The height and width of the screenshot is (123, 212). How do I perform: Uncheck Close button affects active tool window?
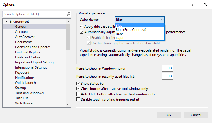(78, 89)
